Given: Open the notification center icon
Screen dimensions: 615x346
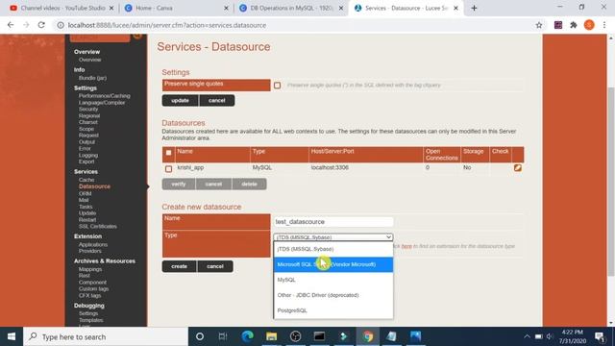Looking at the screenshot, I should (600, 336).
